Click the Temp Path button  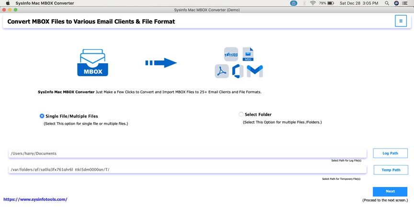click(x=391, y=170)
